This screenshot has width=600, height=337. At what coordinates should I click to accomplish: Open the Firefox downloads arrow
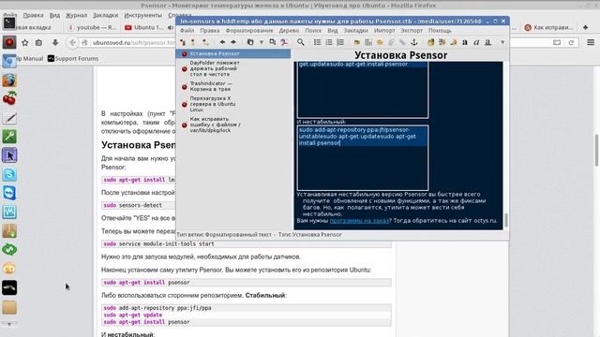click(x=55, y=43)
